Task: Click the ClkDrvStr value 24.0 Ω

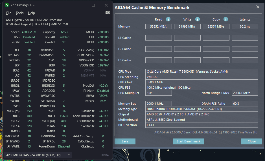Action: coord(103,111)
